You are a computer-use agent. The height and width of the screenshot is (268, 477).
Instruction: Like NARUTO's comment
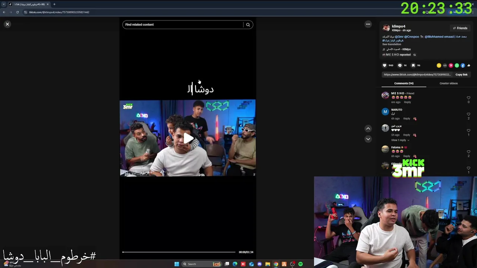468,114
